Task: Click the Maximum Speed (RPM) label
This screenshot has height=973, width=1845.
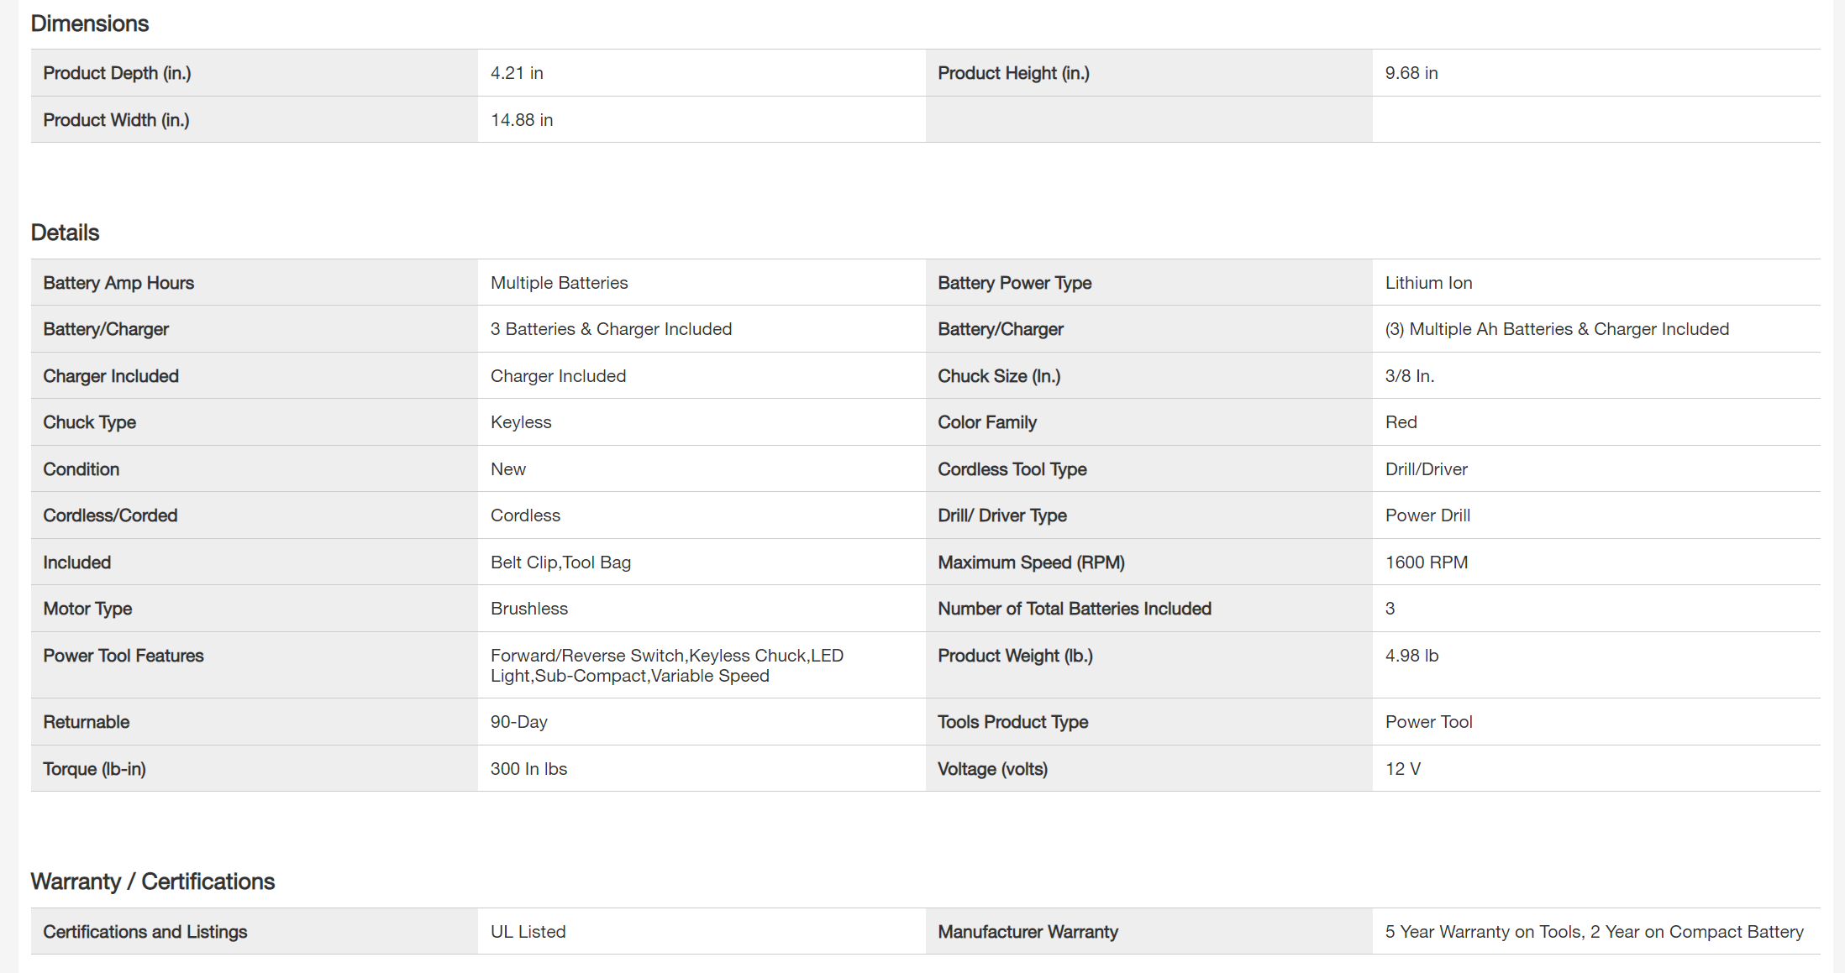Action: [1031, 562]
